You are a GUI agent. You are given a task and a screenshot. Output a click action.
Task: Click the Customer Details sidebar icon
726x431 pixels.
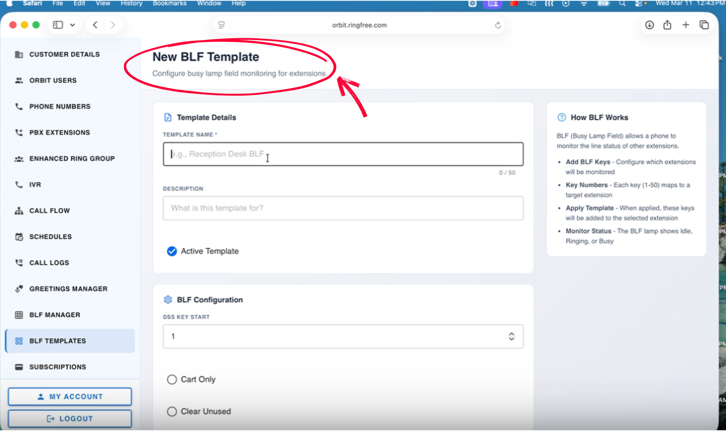tap(19, 55)
